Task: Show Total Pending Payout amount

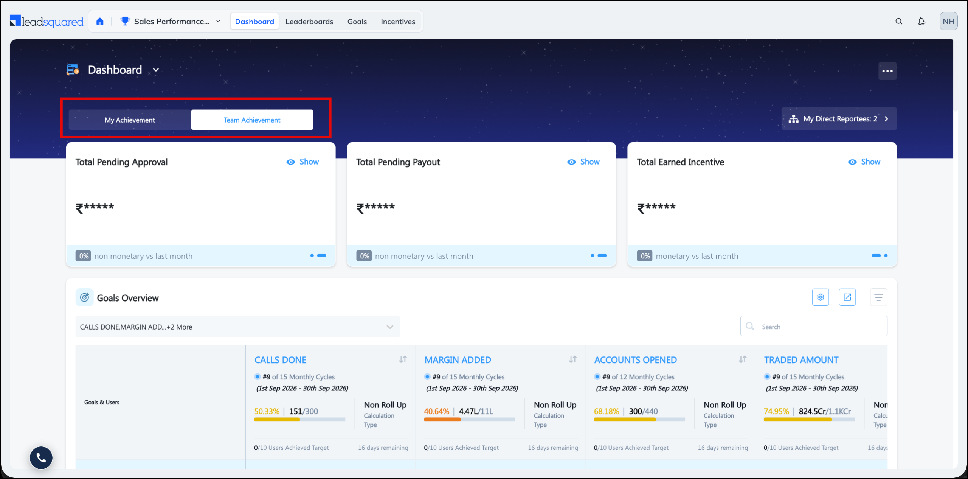Action: click(x=583, y=162)
